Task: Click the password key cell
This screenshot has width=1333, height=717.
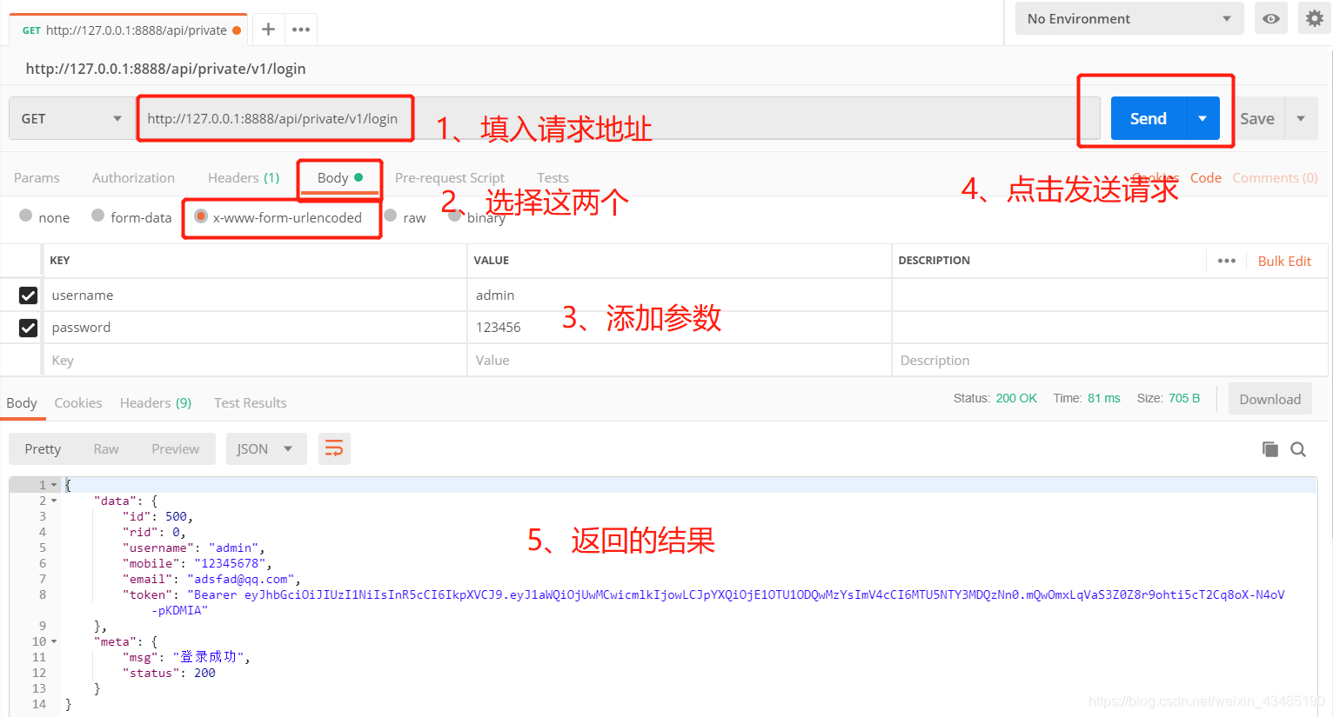Action: [255, 328]
